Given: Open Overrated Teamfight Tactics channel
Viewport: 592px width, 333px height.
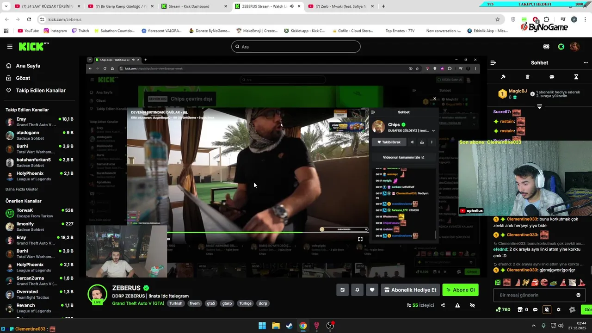Looking at the screenshot, I should pyautogui.click(x=39, y=295).
